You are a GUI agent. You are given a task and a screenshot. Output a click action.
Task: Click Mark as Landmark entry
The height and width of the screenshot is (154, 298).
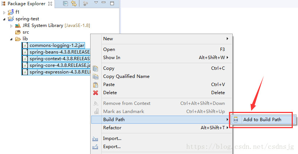point(161,112)
